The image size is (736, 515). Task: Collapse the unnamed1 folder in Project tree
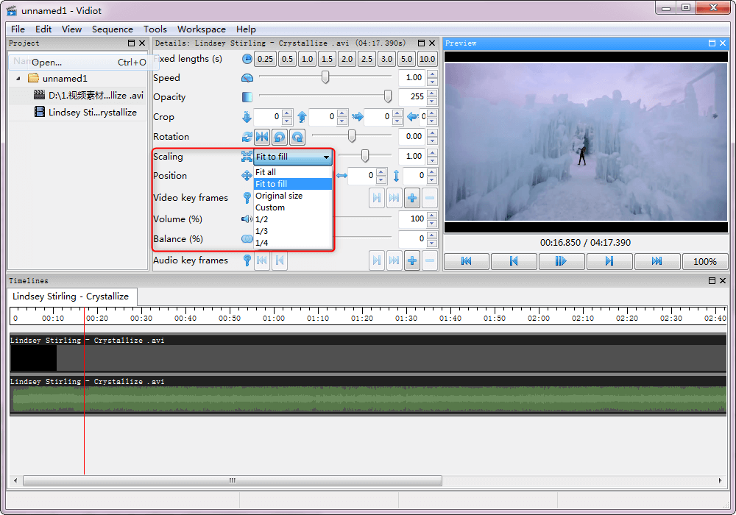click(18, 79)
